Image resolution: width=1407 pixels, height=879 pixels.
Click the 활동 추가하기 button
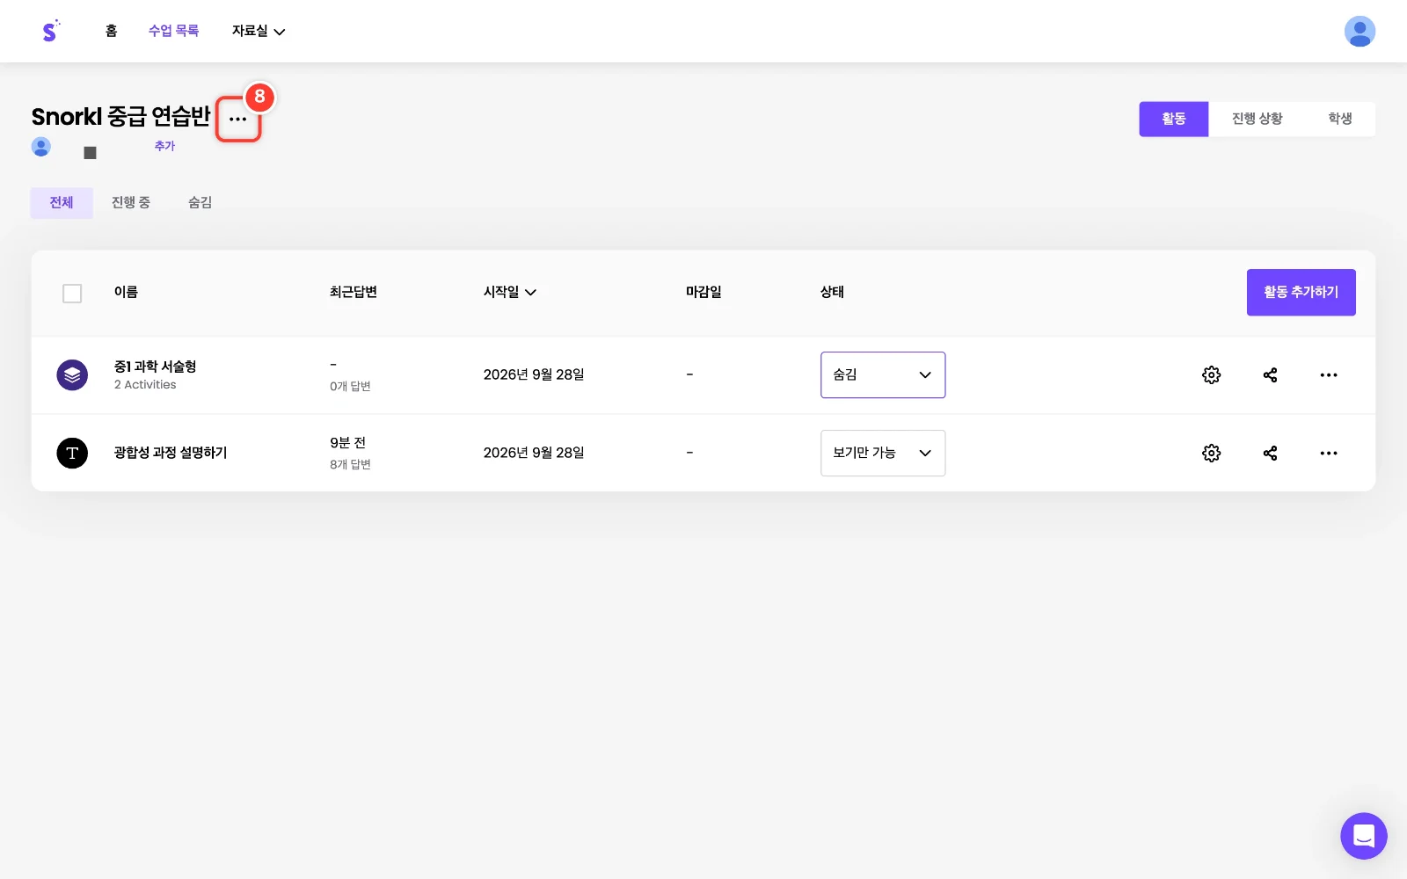tap(1301, 292)
